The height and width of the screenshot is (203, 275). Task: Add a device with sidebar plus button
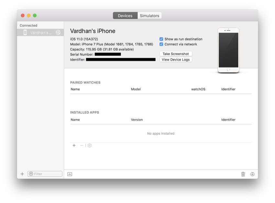tap(22, 174)
